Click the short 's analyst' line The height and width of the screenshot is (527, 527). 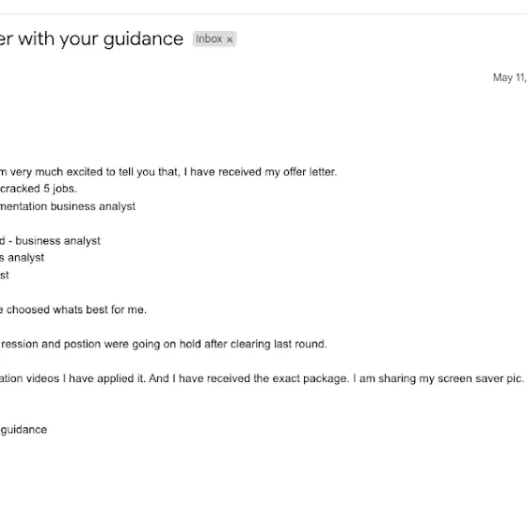pyautogui.click(x=22, y=258)
